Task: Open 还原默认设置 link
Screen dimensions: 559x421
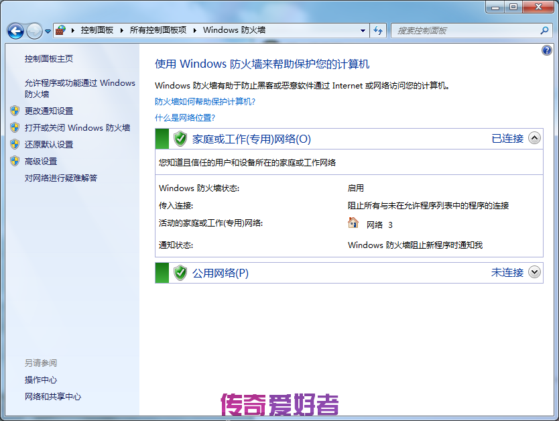Action: coord(49,144)
